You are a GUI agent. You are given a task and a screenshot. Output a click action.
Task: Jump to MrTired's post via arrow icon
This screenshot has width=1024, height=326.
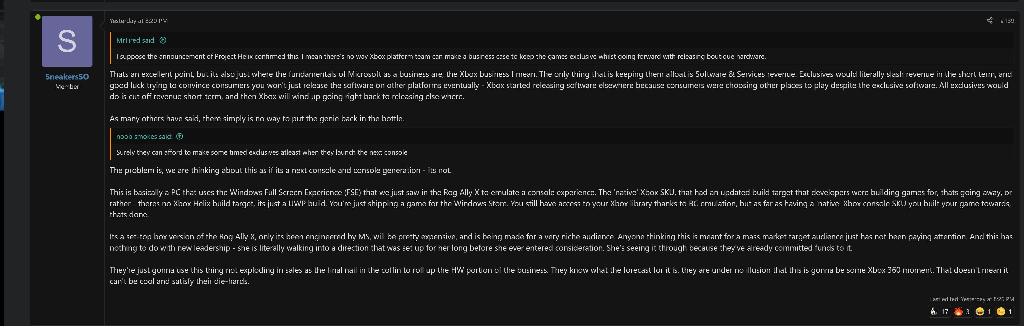coord(163,40)
